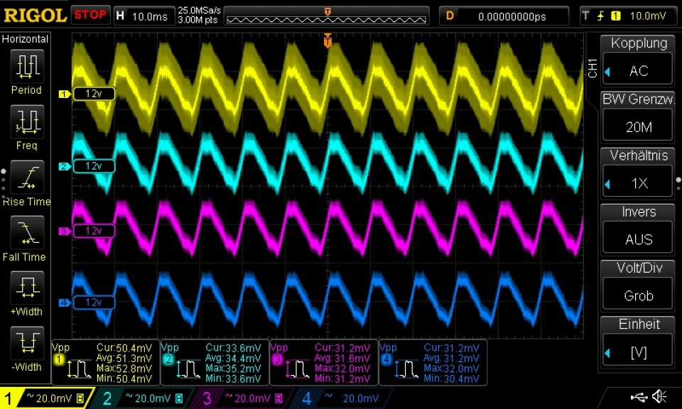The height and width of the screenshot is (409, 682).
Task: Click the red STOP button
Action: 90,15
